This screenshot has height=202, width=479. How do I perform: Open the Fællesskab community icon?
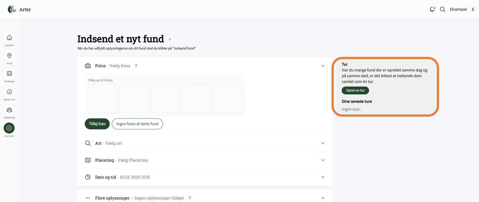pos(9,110)
